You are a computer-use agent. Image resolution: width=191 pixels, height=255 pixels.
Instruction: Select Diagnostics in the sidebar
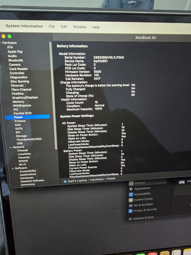tap(19, 77)
